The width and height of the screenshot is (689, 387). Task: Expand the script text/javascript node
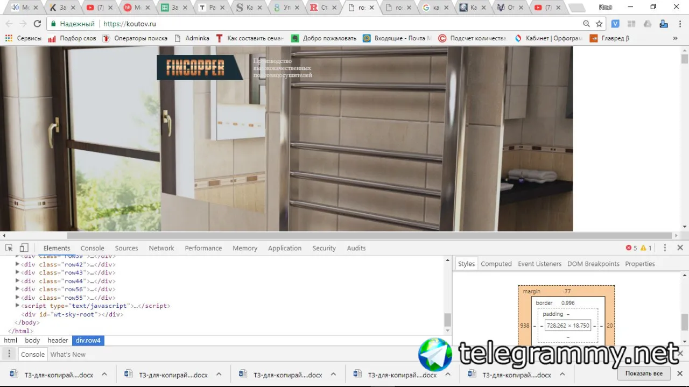coord(17,306)
